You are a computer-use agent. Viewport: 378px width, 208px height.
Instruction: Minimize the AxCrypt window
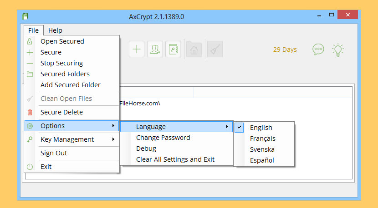(319, 16)
